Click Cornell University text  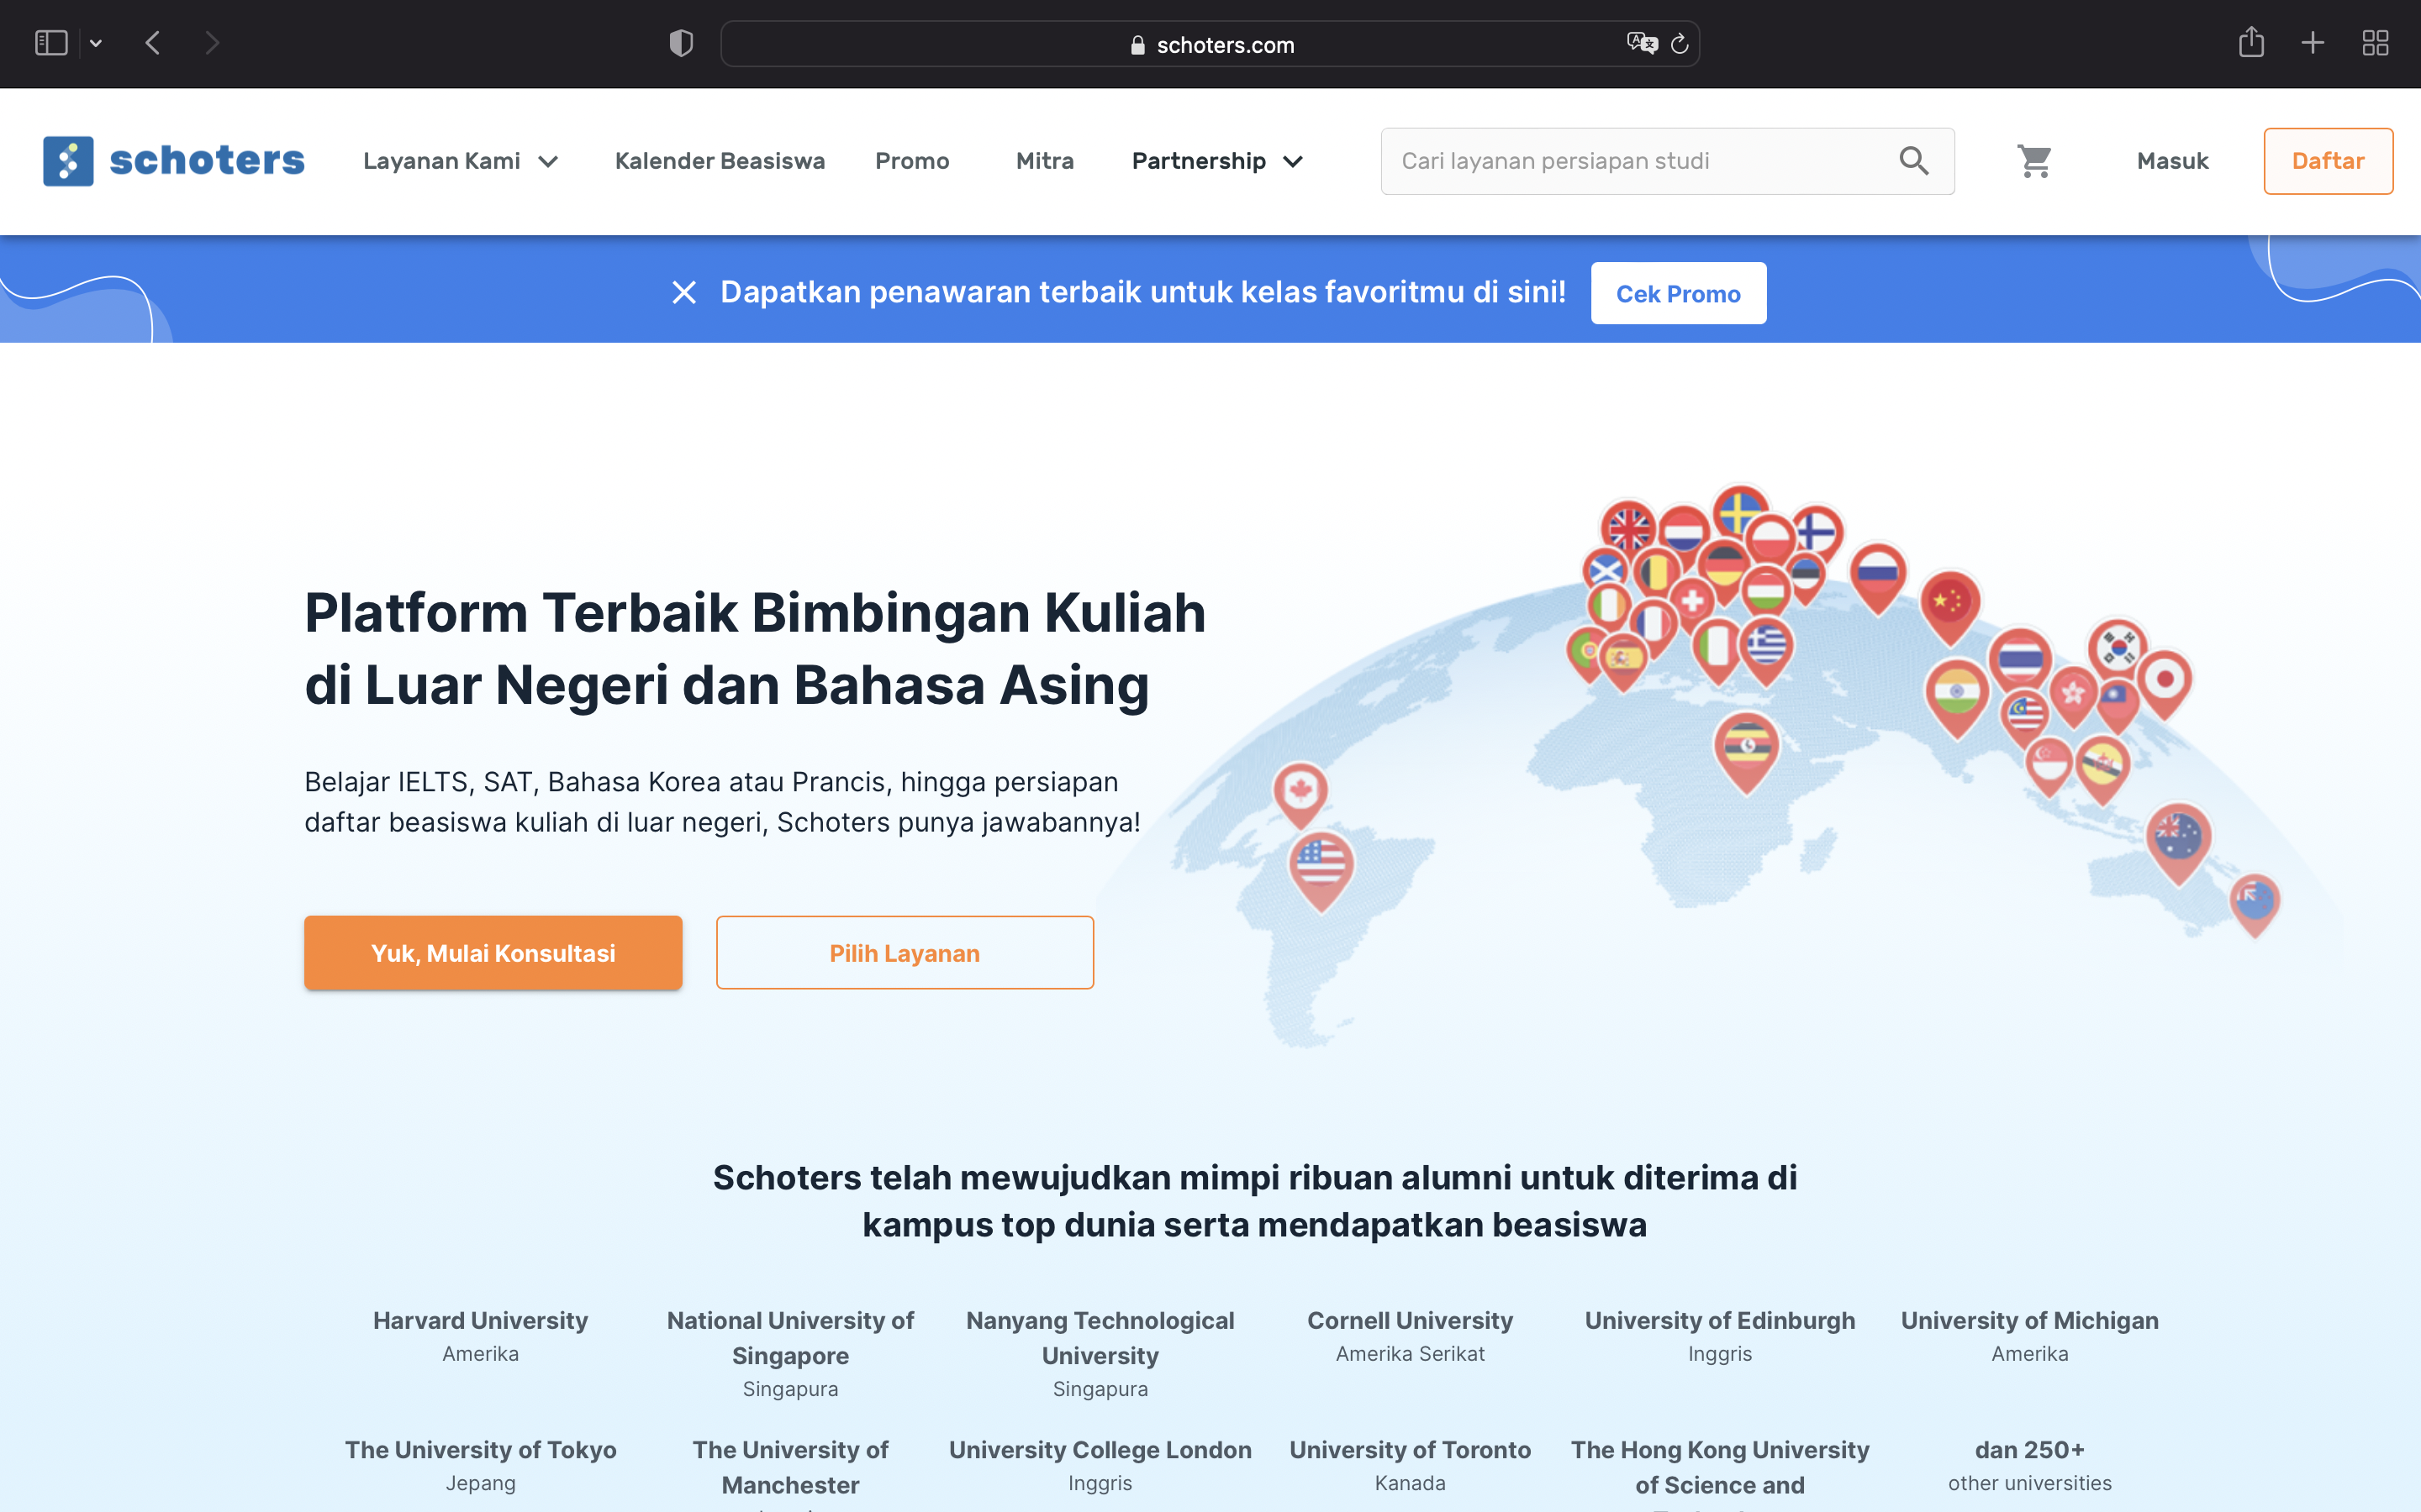tap(1410, 1320)
